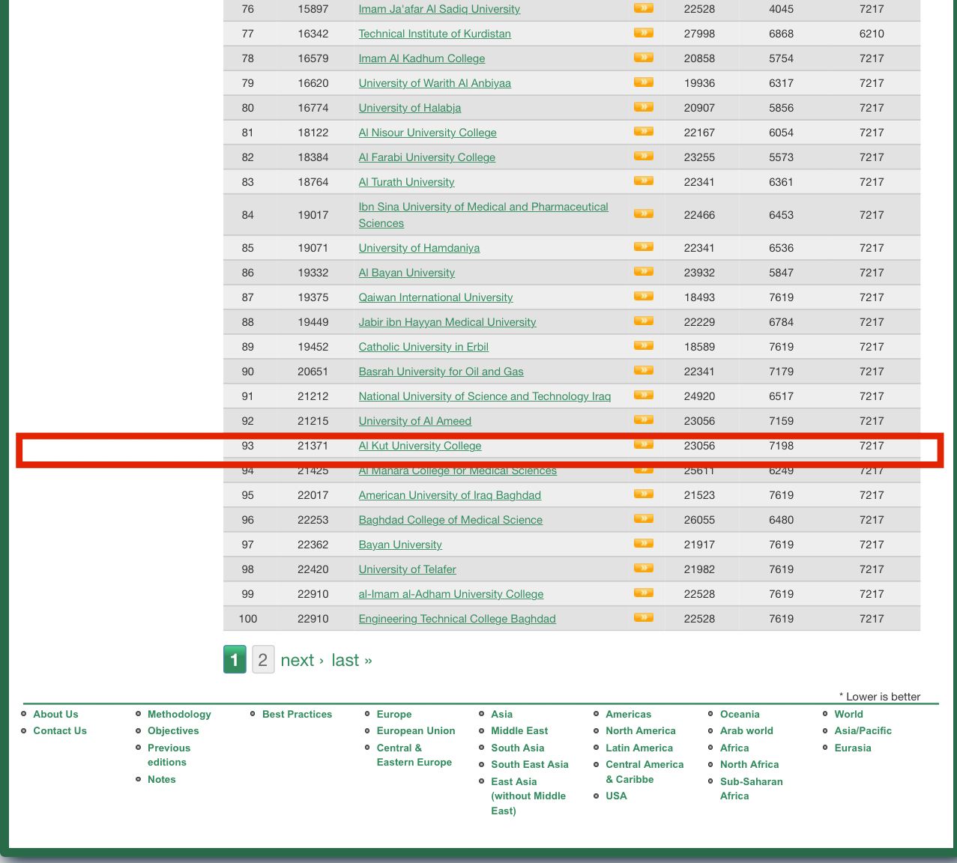Click the orange arrow icon for Al Turath University

643,181
